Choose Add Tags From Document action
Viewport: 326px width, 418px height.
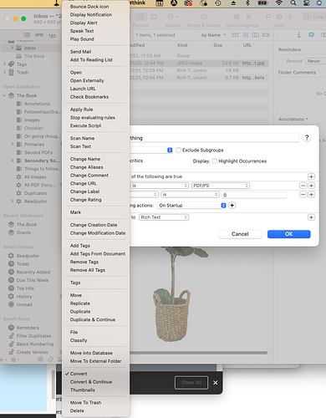[x=98, y=253]
